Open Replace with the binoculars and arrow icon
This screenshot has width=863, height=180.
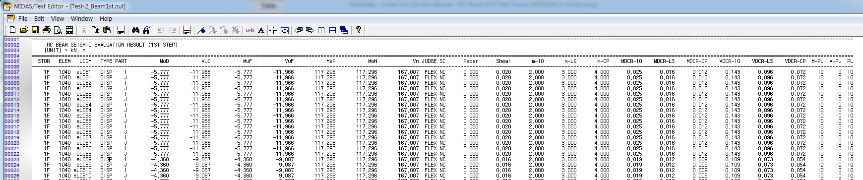147,30
